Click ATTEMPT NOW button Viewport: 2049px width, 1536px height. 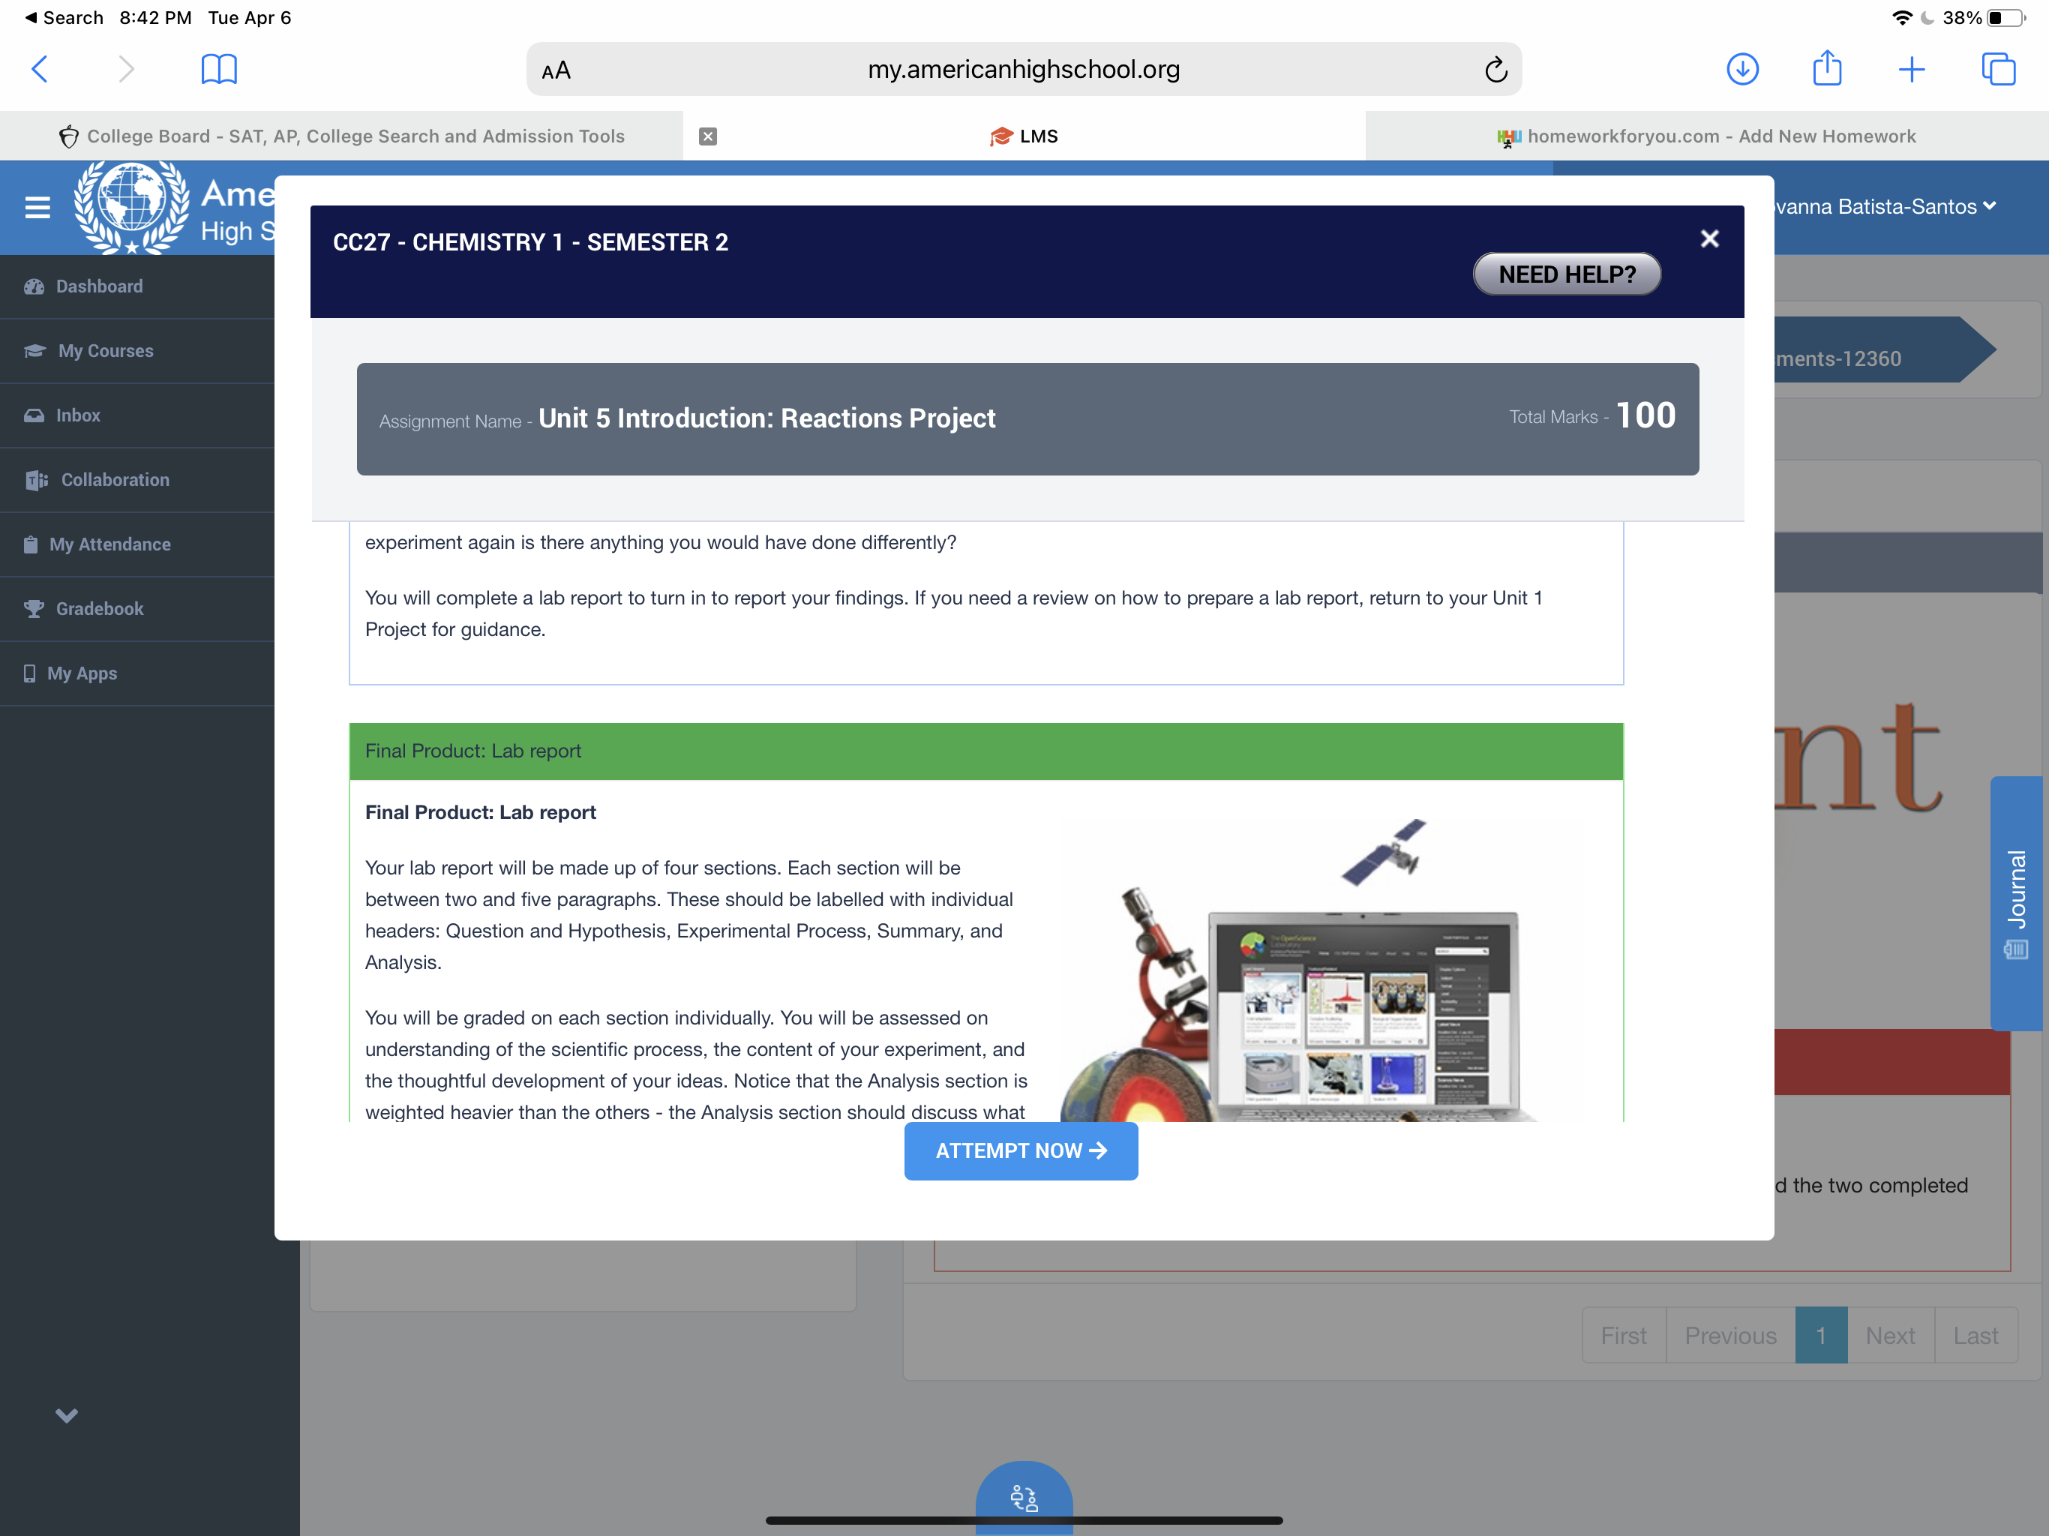[1020, 1150]
